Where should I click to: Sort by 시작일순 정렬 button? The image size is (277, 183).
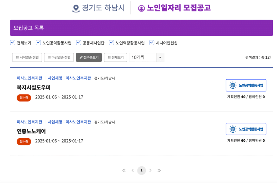click(x=27, y=58)
